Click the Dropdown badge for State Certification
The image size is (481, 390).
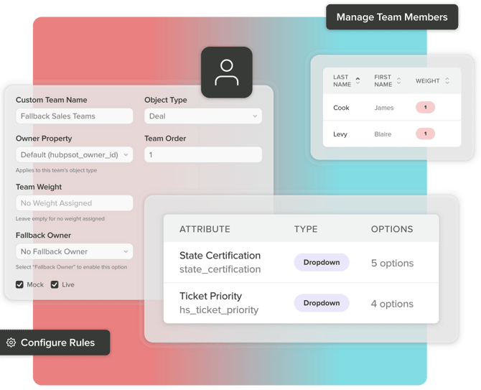click(322, 262)
